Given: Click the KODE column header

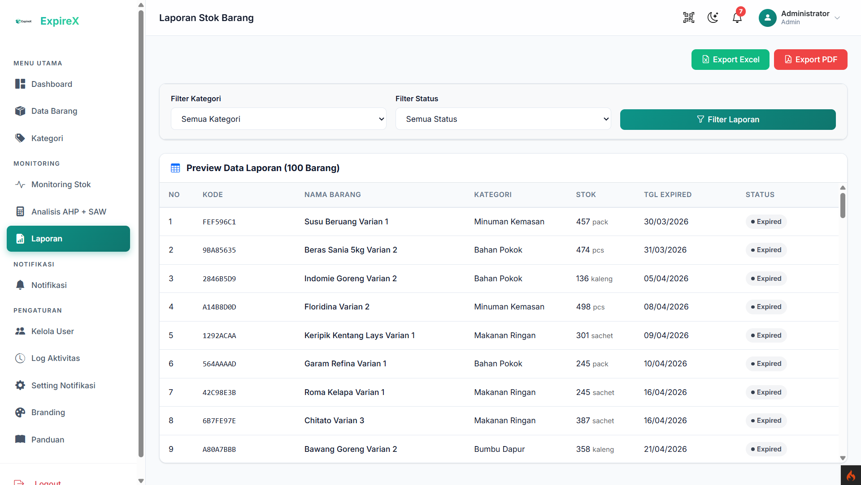Looking at the screenshot, I should (x=213, y=195).
